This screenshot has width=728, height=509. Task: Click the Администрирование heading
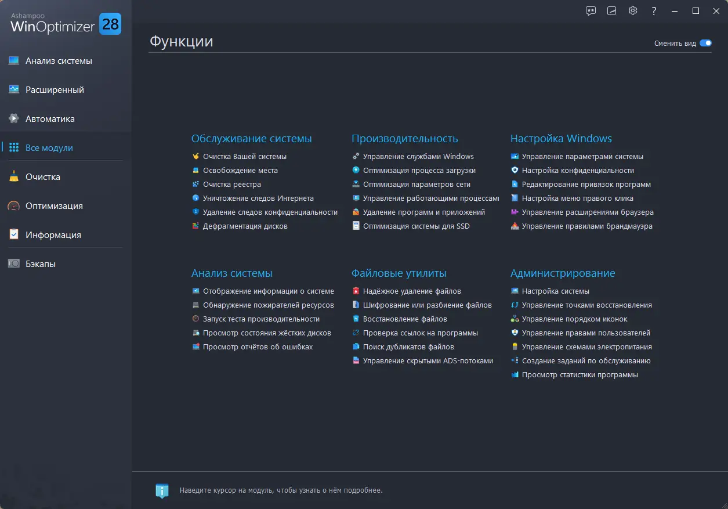[x=563, y=273]
